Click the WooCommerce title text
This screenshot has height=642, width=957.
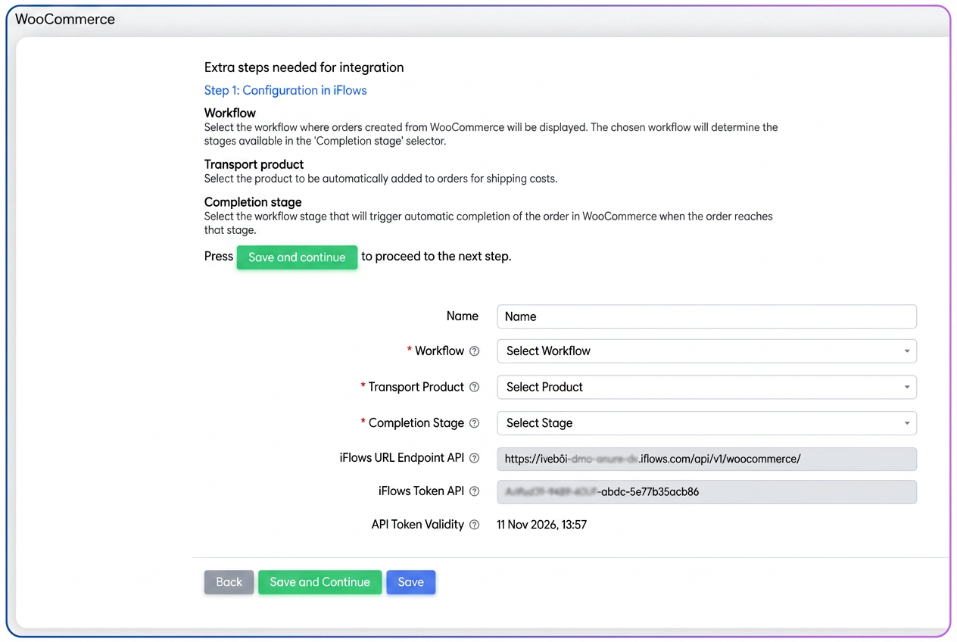(65, 19)
